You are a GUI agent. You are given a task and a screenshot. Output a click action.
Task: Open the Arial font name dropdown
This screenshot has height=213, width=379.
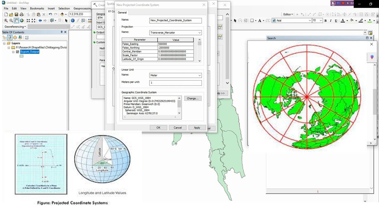310,20
